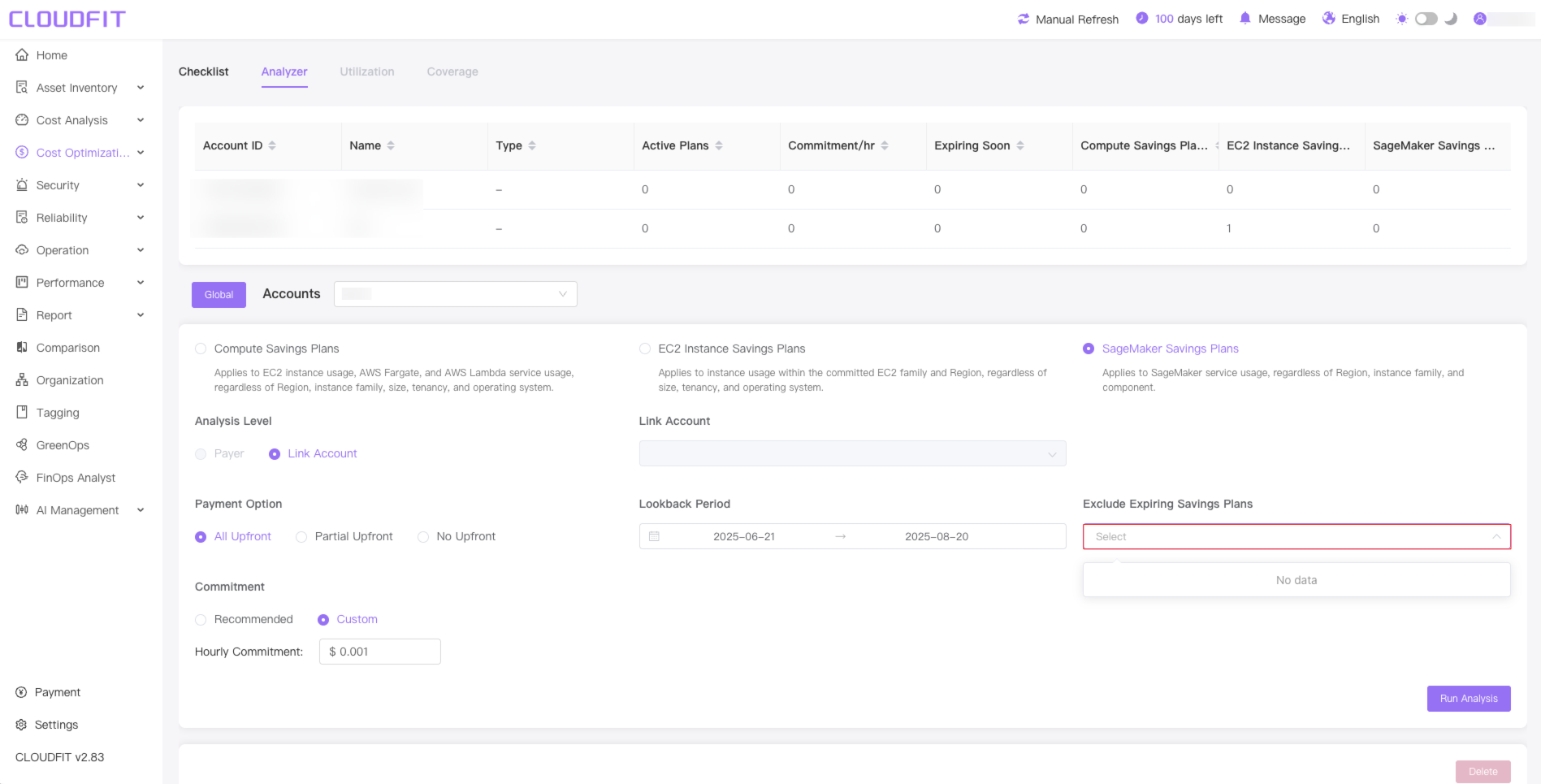Click the Payment icon in sidebar
This screenshot has height=784, width=1541.
point(21,692)
